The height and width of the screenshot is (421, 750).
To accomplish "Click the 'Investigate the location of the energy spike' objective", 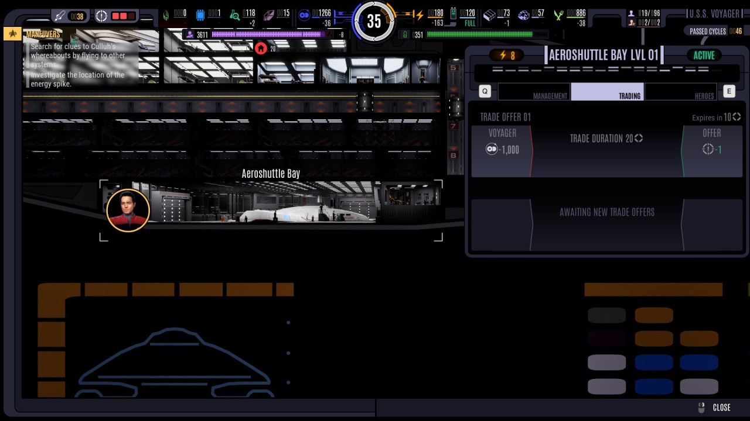I will point(77,80).
